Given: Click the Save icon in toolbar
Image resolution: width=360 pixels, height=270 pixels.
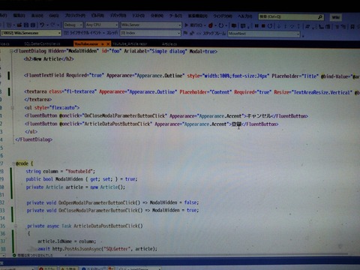Looking at the screenshot, I should coord(26,25).
